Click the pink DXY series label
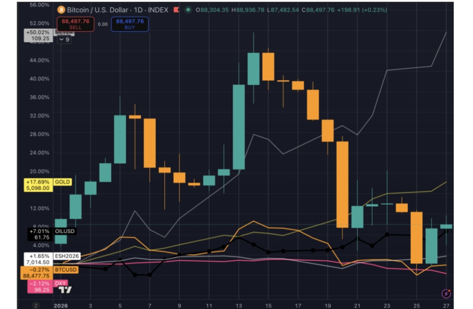 [x=60, y=283]
